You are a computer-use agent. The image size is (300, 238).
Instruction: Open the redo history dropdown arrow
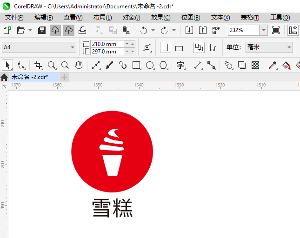pos(174,30)
